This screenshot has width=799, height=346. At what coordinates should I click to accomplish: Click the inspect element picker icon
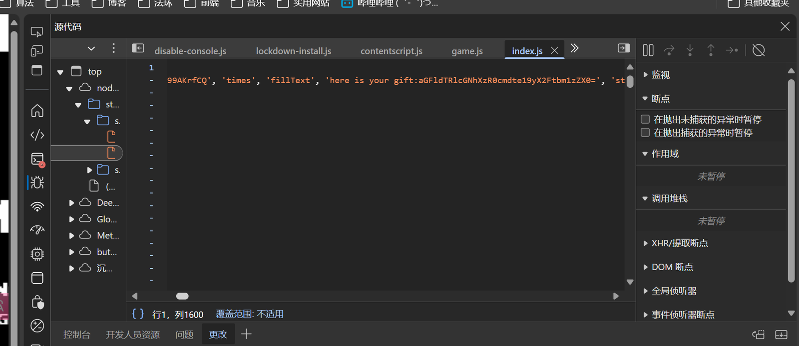[x=37, y=32]
